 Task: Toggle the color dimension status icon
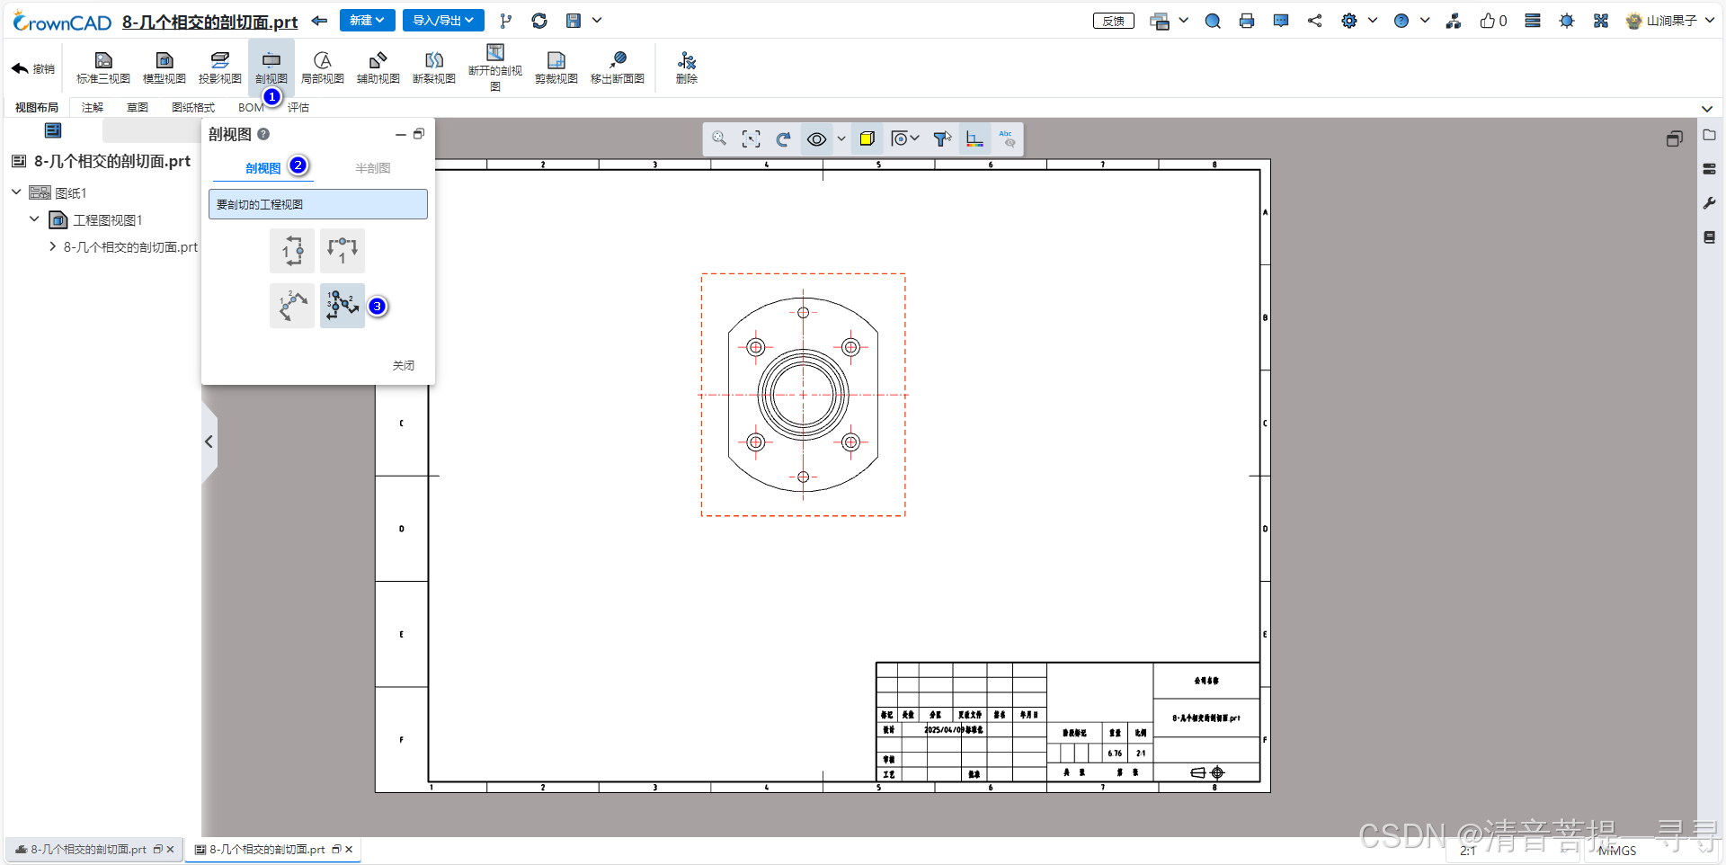point(974,138)
